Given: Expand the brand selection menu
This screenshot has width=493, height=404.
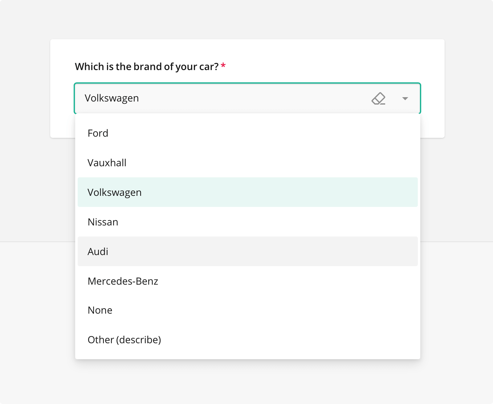Looking at the screenshot, I should coord(405,99).
